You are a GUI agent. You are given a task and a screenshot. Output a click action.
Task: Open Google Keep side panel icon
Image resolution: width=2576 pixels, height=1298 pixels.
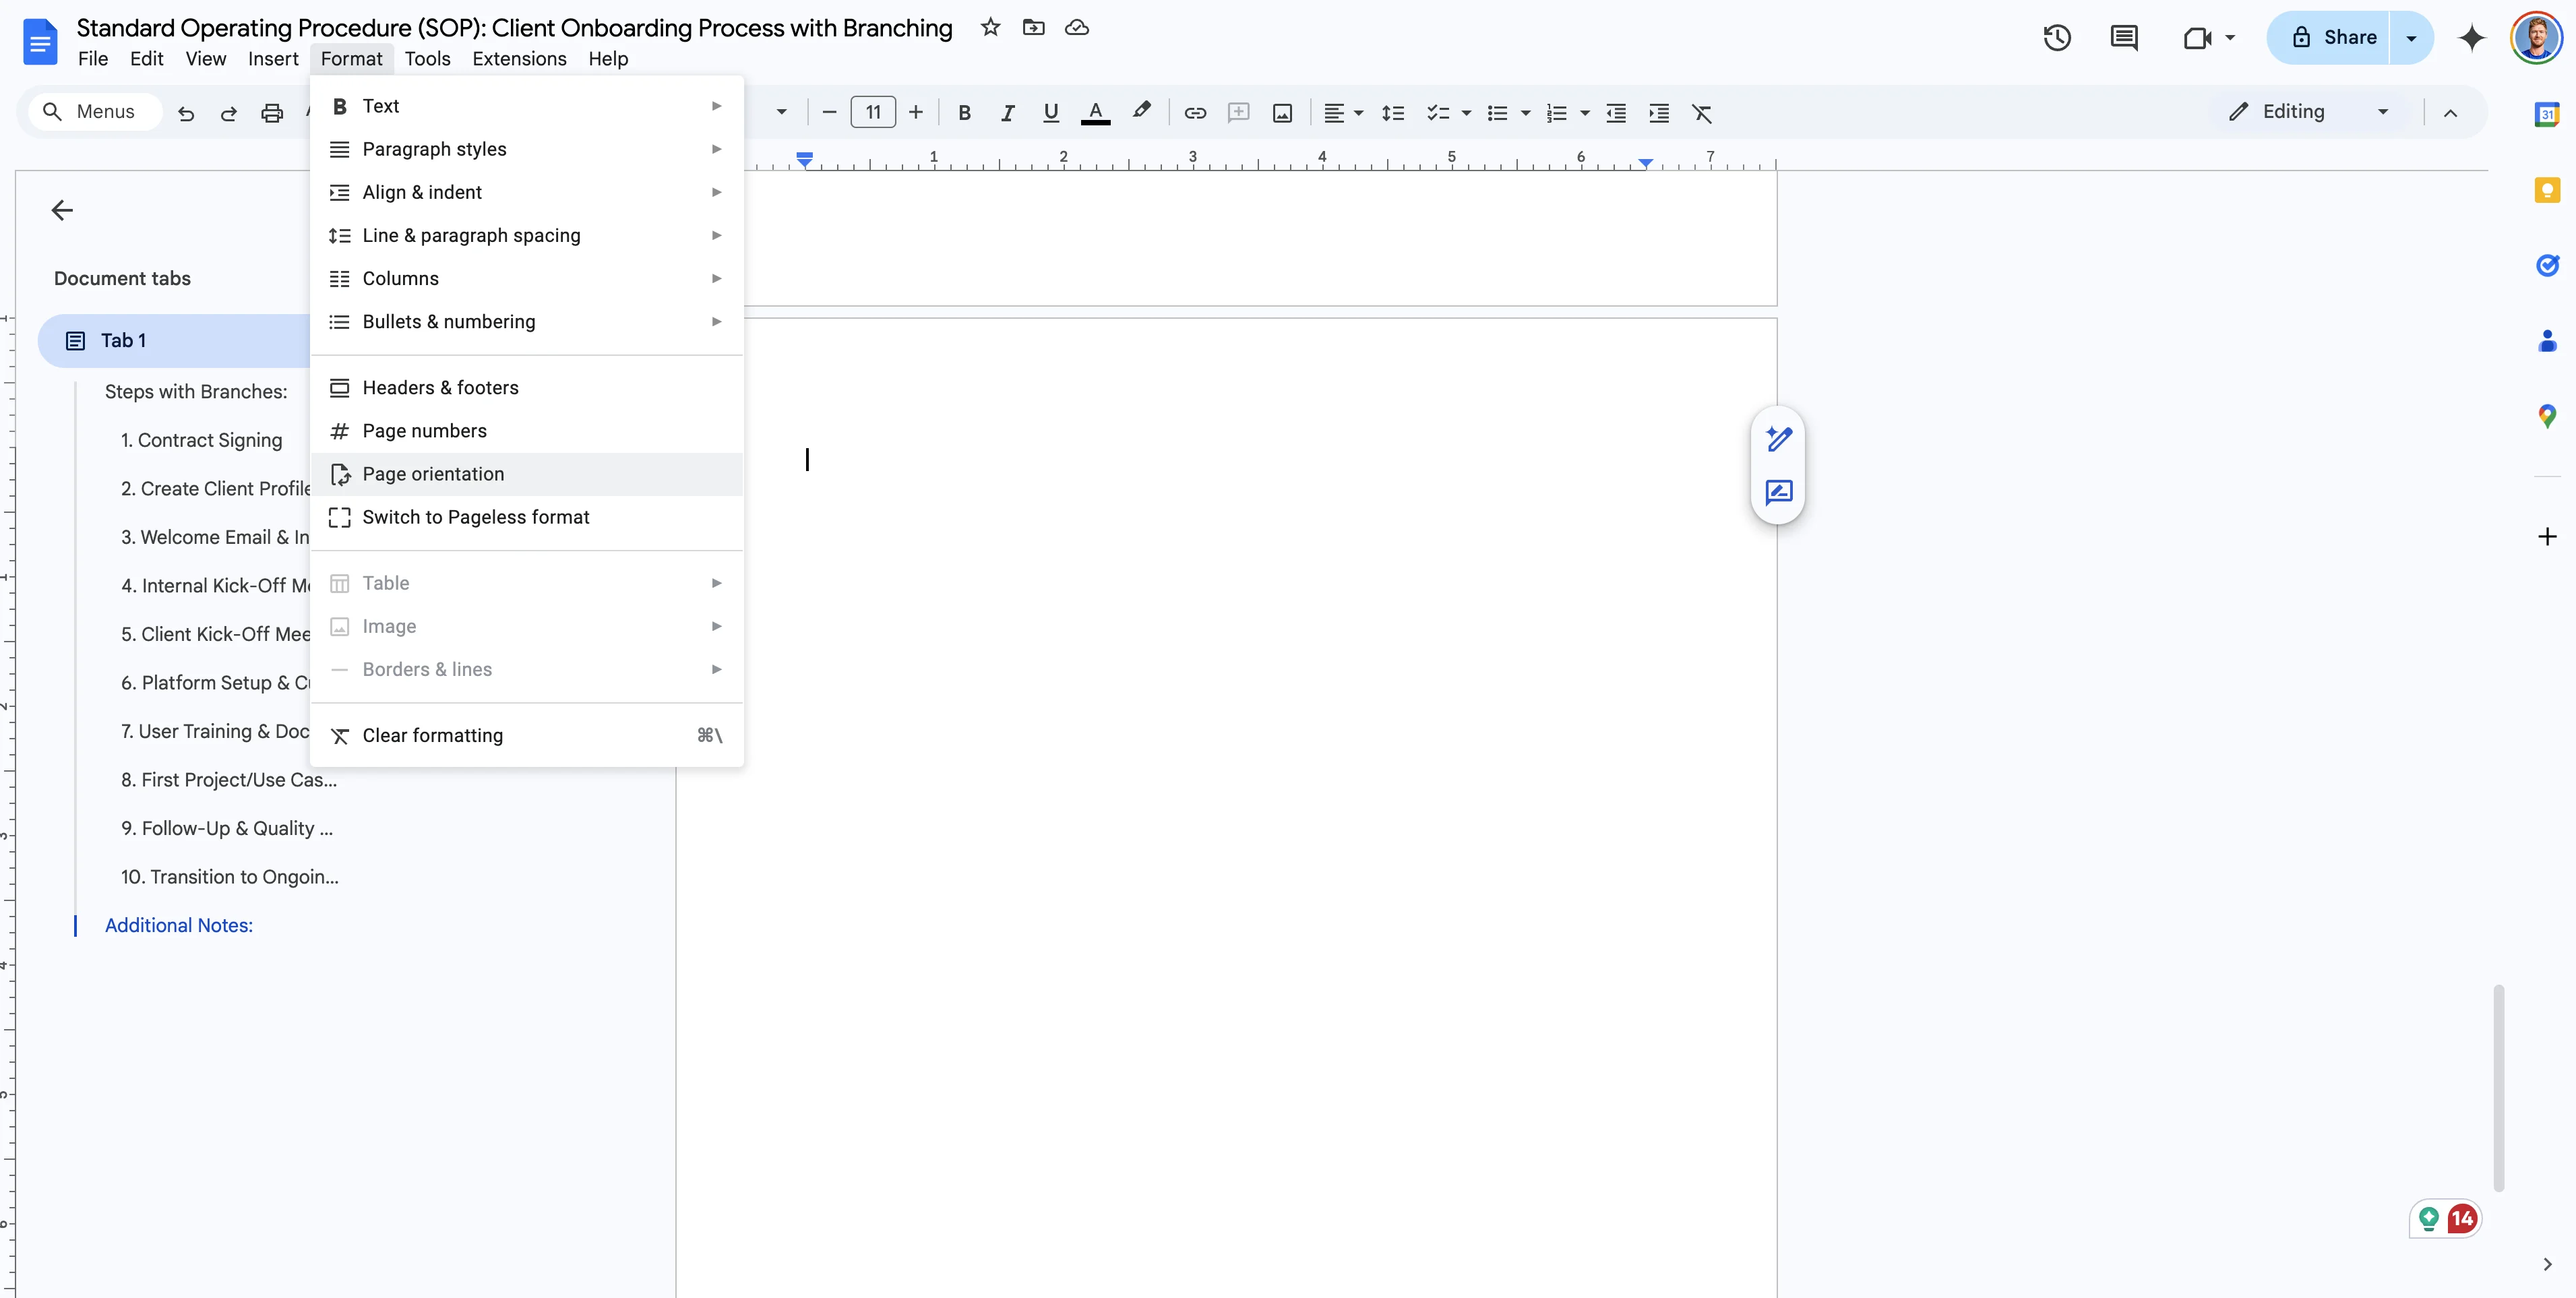point(2547,190)
